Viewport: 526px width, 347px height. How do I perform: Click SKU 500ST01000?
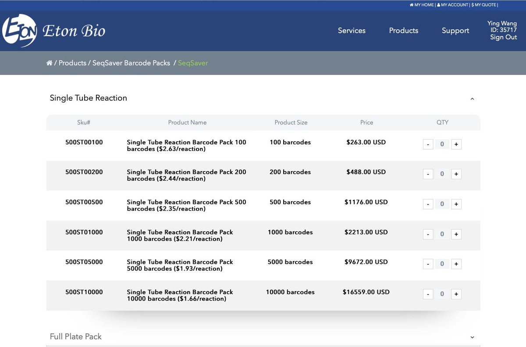tap(84, 232)
